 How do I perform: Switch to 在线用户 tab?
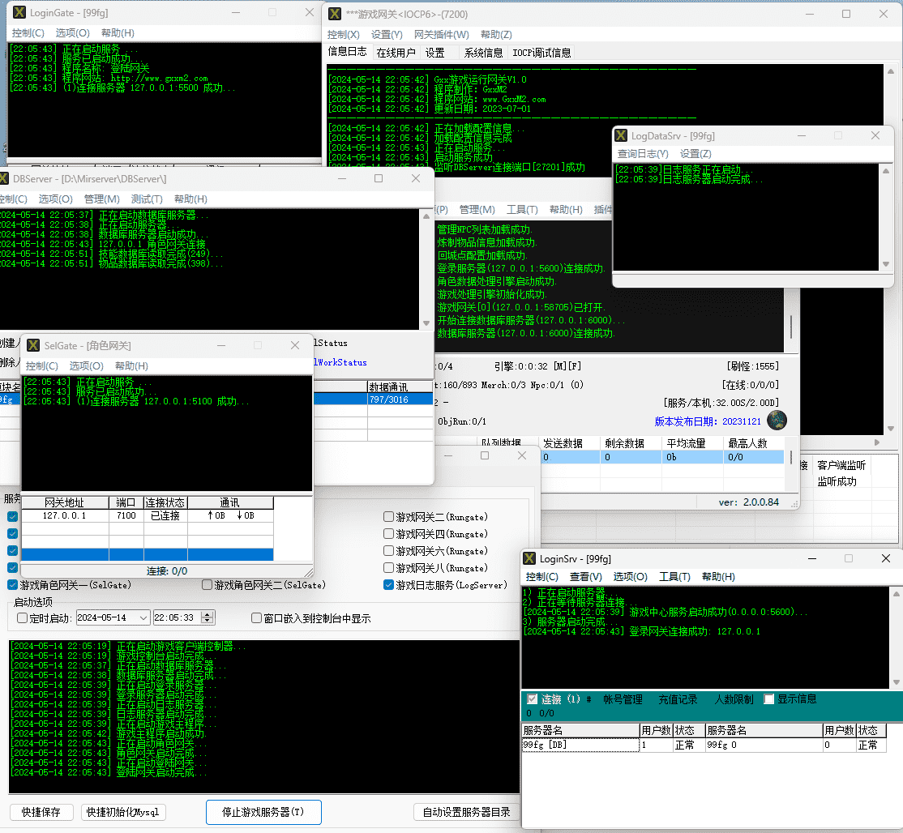click(396, 53)
